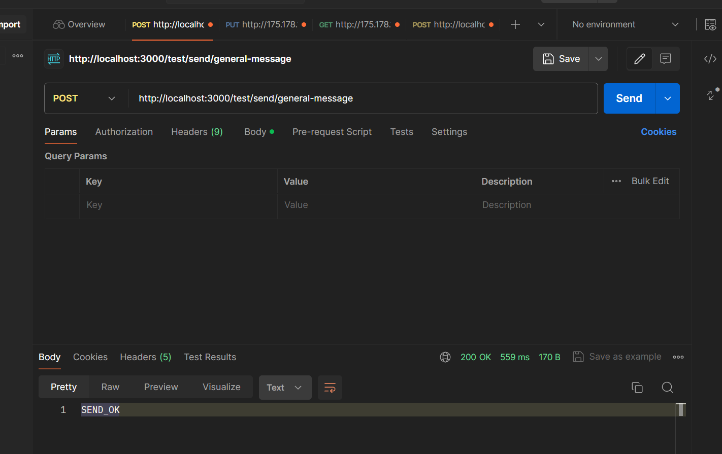Expand the Send button dropdown arrow
Viewport: 722px width, 454px height.
click(667, 98)
